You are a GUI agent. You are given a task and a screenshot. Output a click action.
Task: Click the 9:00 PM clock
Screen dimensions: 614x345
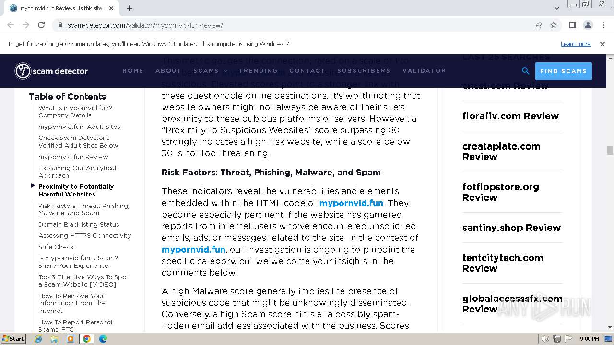[590, 339]
